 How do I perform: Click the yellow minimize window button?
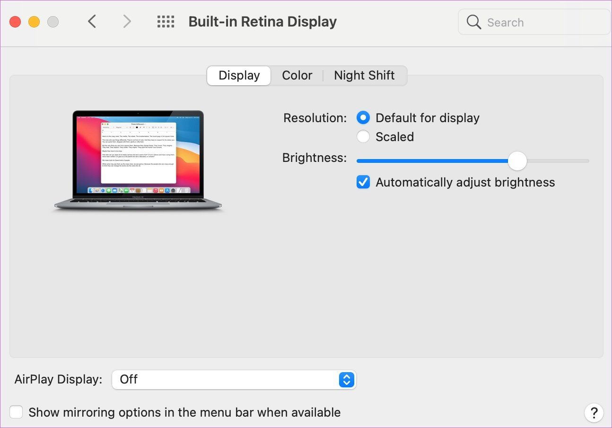click(34, 22)
